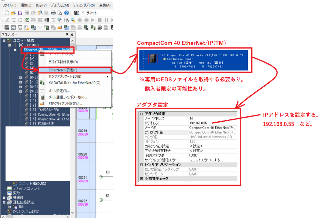
Task: Save the project with the floppy disk icon
Action: (x=20, y=13)
